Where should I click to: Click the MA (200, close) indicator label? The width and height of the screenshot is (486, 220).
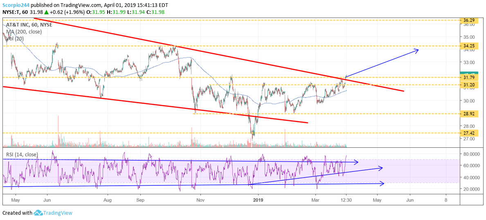pyautogui.click(x=24, y=31)
